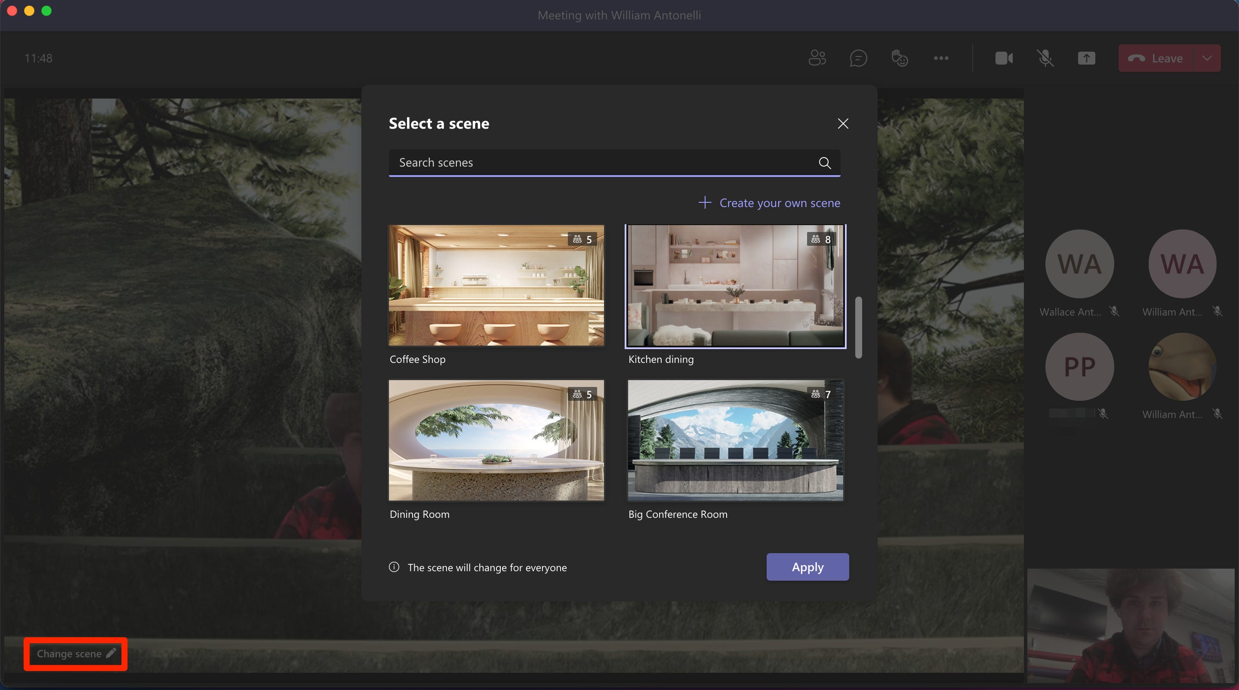Open the chat panel icon
The width and height of the screenshot is (1239, 690).
859,58
